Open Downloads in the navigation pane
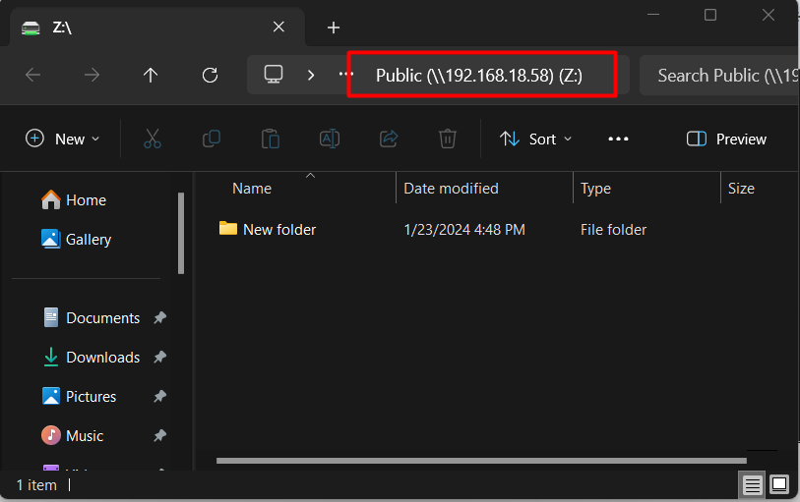 pyautogui.click(x=102, y=358)
